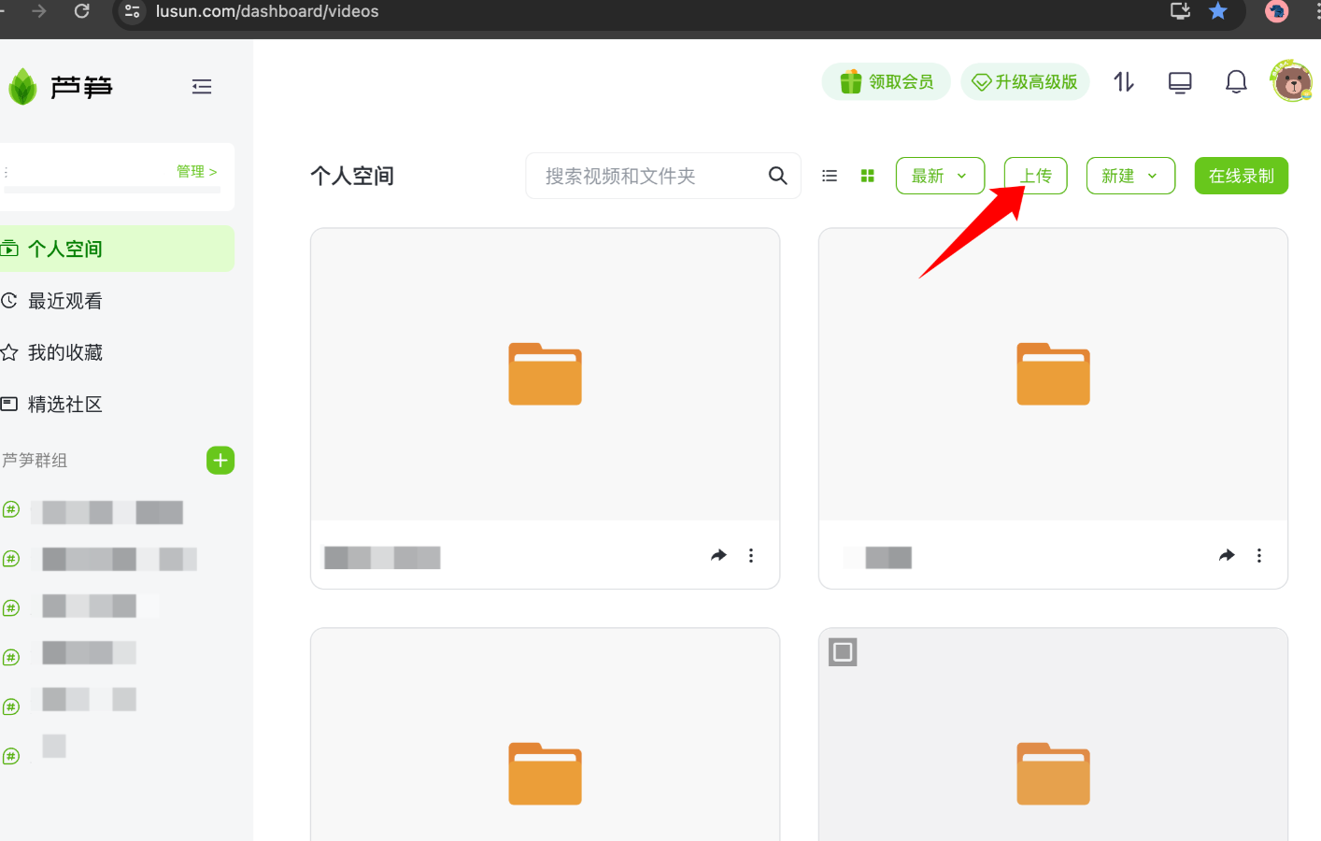
Task: Open the second folder in the top row
Action: pyautogui.click(x=1053, y=375)
